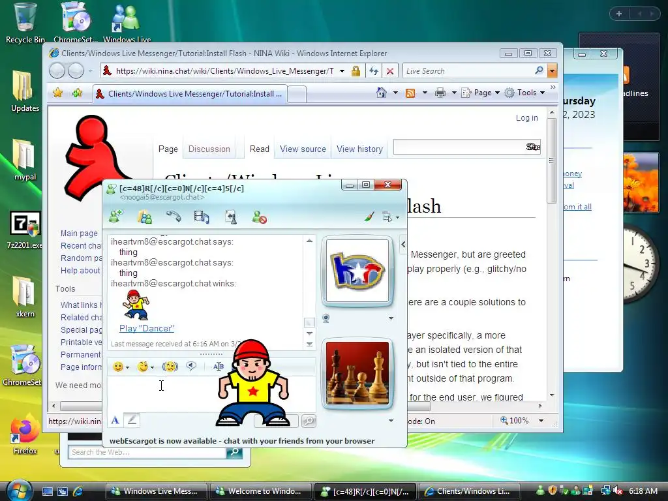Open games and activities icon in chat

point(230,217)
